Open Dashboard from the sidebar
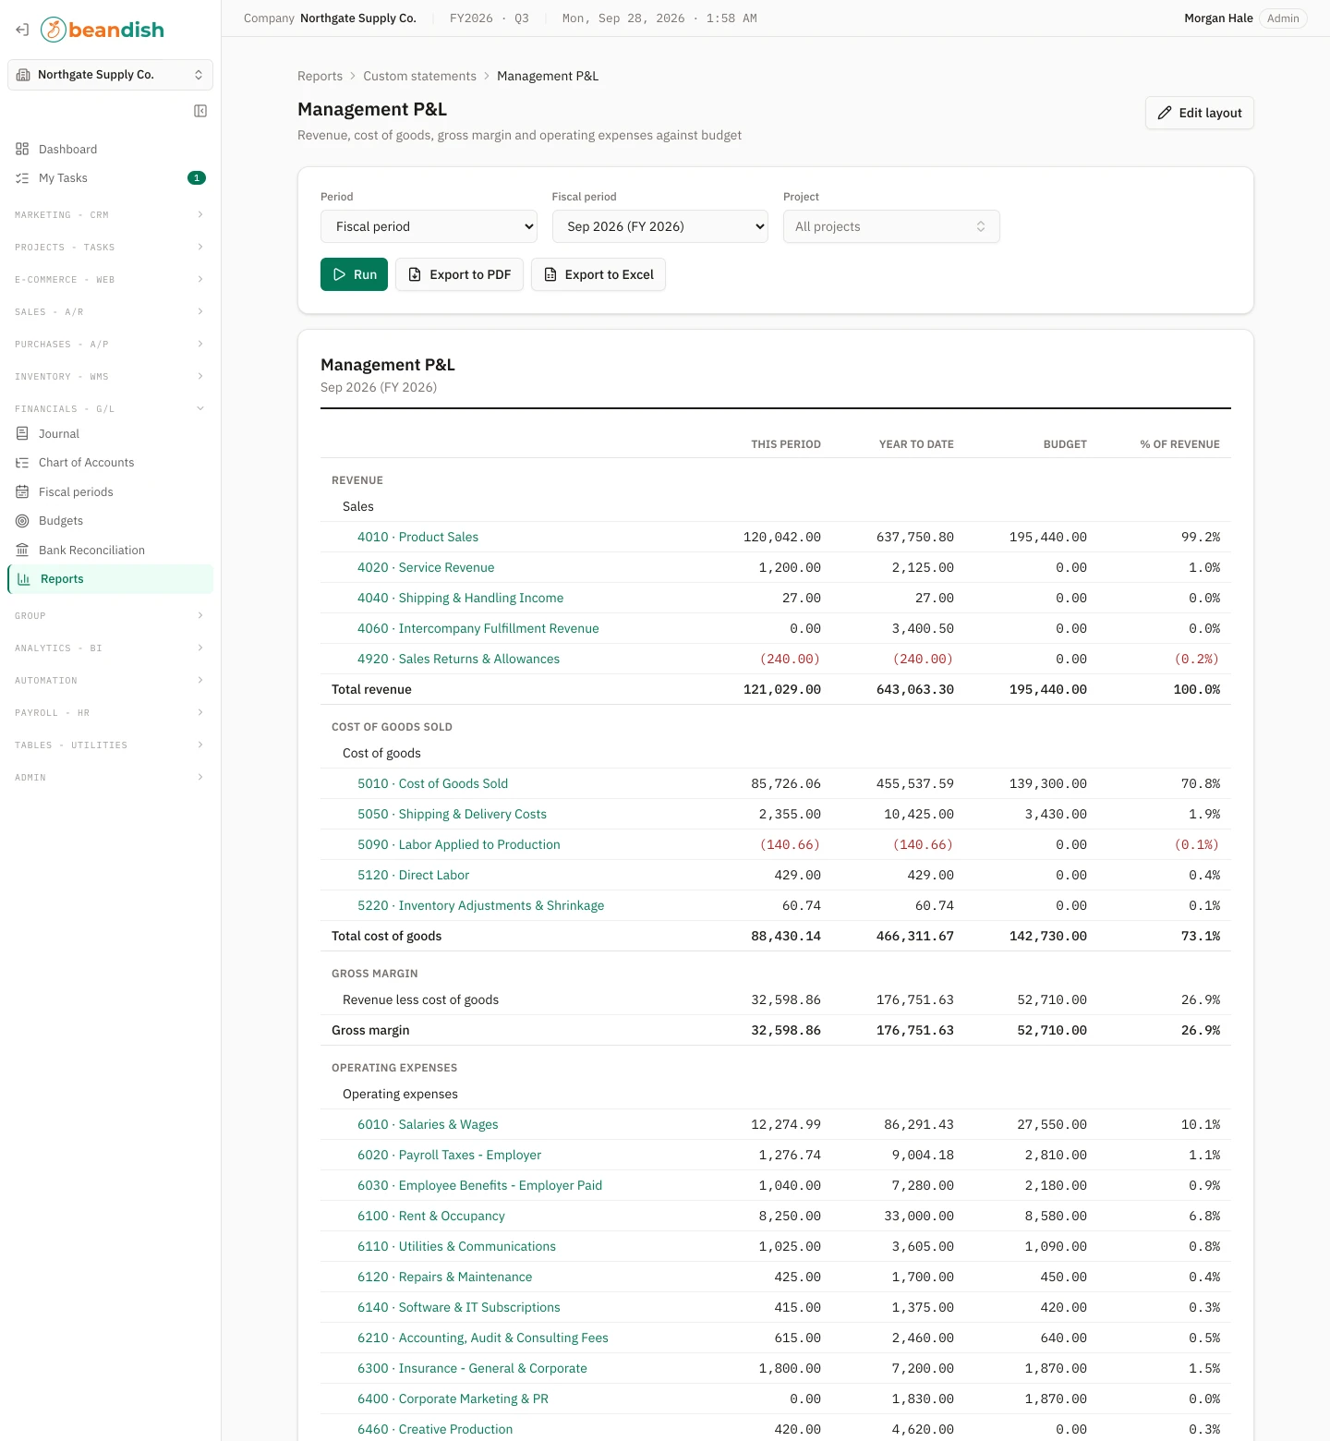 point(110,150)
